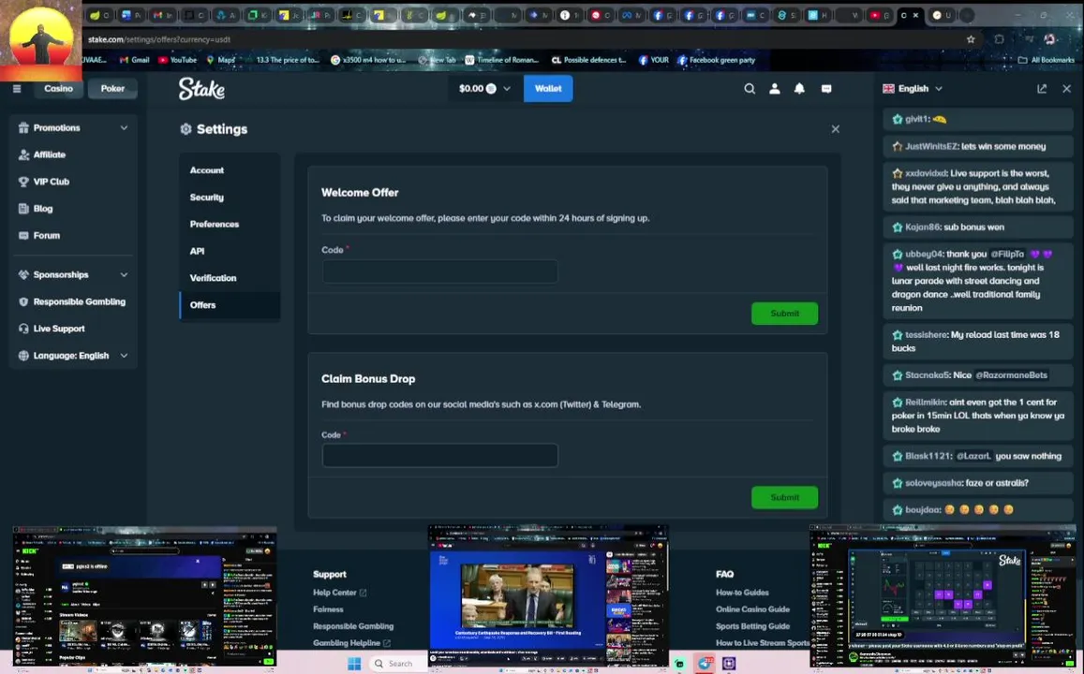Submit the Bonus Drop code
This screenshot has height=674, width=1084.
pos(784,497)
